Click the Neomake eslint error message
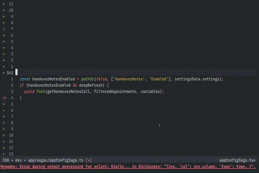 (x=128, y=167)
